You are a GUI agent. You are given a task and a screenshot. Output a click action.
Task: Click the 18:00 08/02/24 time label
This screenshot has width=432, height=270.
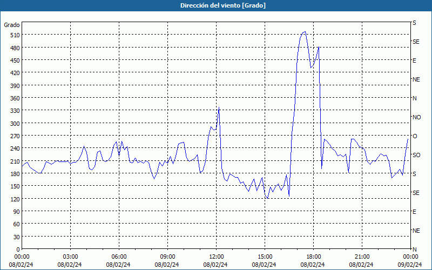[x=313, y=261]
